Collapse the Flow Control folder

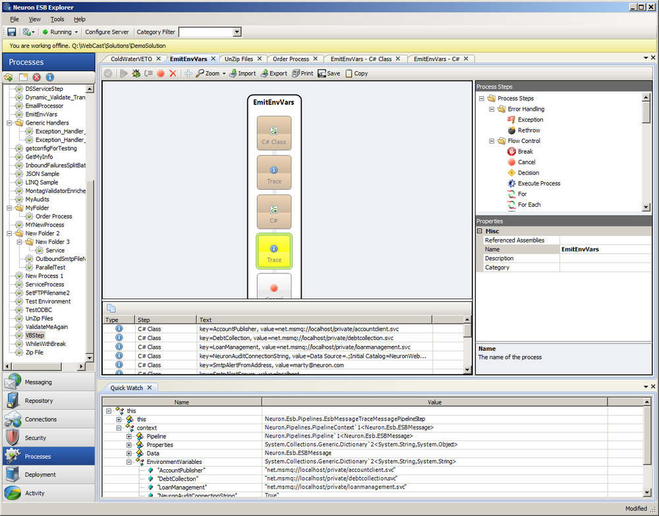click(x=492, y=141)
